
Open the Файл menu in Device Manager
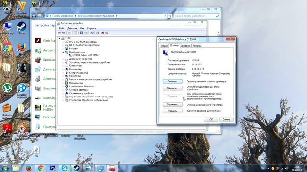coord(61,28)
